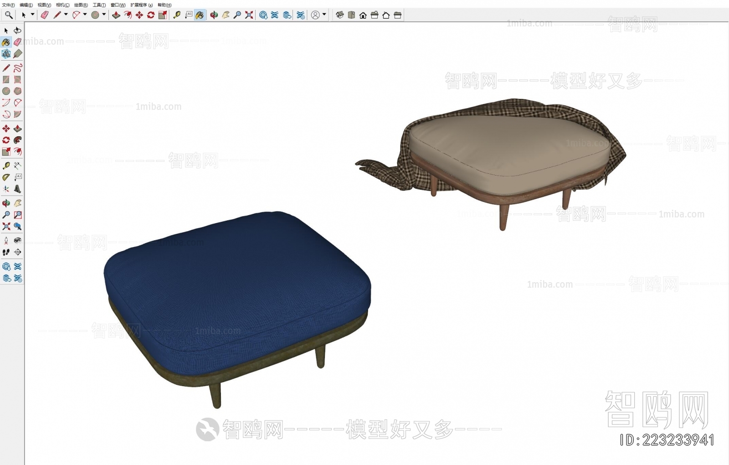Switch to Iso view
Image resolution: width=729 pixels, height=465 pixels.
340,15
